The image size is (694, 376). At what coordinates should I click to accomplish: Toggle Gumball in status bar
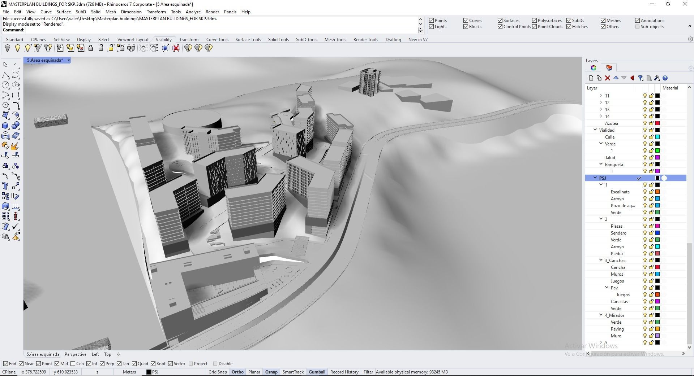click(x=317, y=372)
